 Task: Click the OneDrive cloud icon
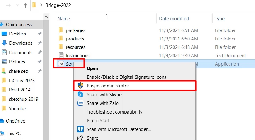coord(2,121)
